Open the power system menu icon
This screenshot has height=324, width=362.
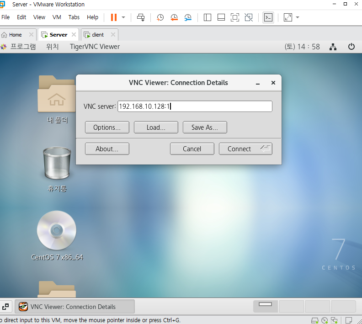tap(351, 47)
